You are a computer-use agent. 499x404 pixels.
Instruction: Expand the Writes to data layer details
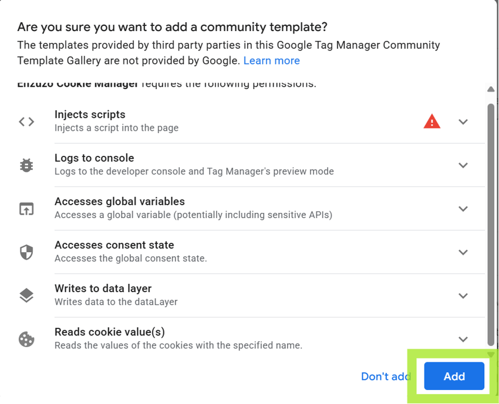(x=463, y=296)
